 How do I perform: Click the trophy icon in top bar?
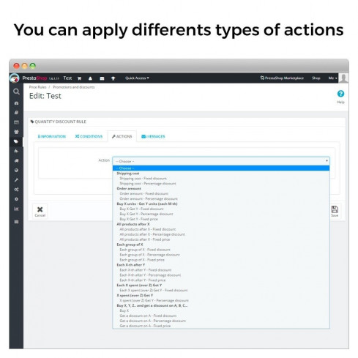[113, 78]
